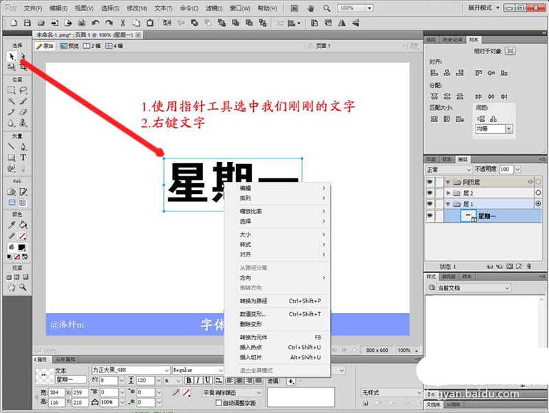The height and width of the screenshot is (413, 549).
Task: Choose the Magic Wand tool
Action: click(12, 102)
